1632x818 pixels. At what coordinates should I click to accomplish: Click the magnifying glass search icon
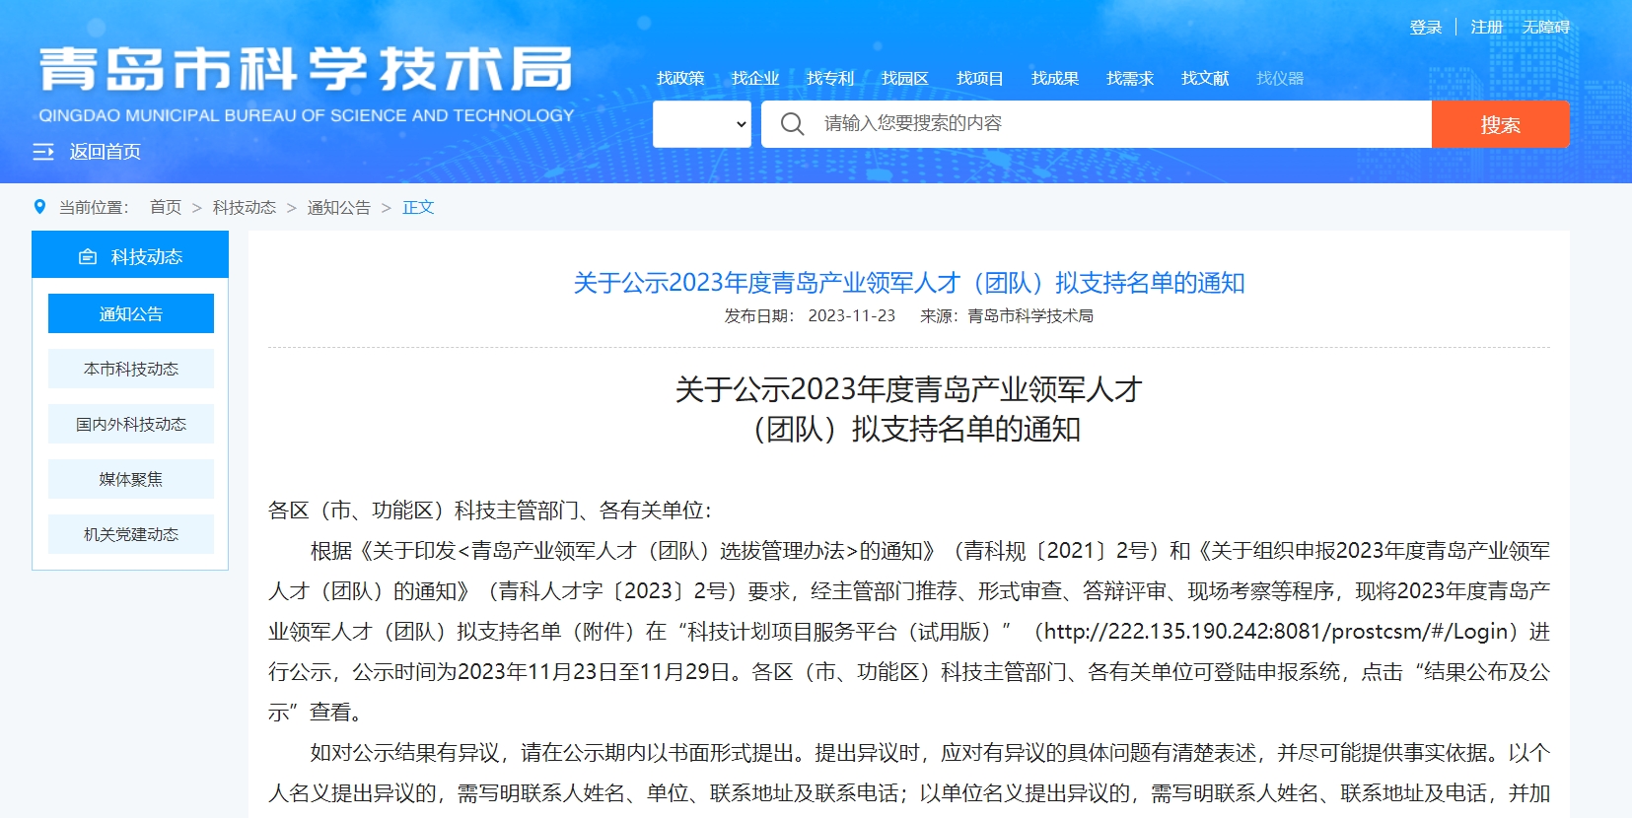click(x=792, y=124)
